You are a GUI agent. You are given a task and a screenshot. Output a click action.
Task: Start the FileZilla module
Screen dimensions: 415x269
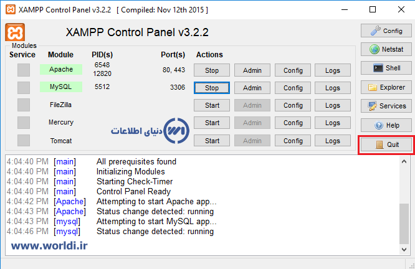212,105
